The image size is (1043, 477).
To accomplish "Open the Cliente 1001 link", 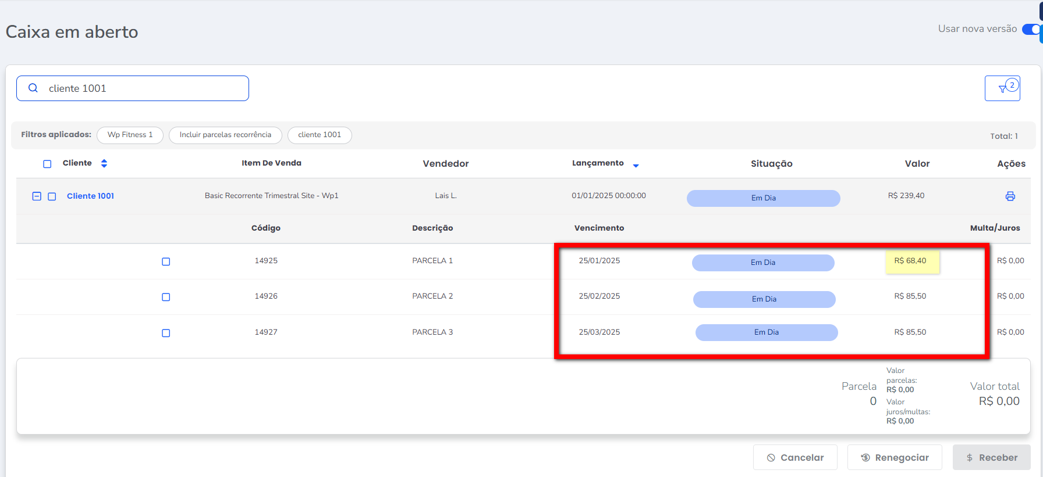I will click(x=90, y=196).
